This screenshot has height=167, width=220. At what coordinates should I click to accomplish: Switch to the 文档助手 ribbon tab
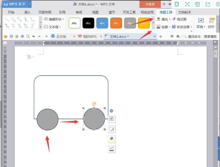pyautogui.click(x=185, y=12)
